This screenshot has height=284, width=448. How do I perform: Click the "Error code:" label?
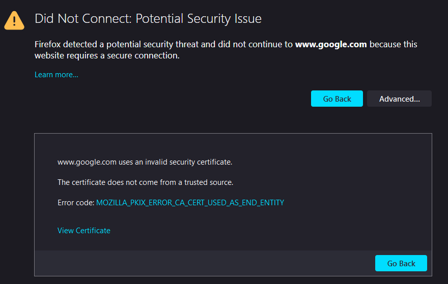click(76, 203)
